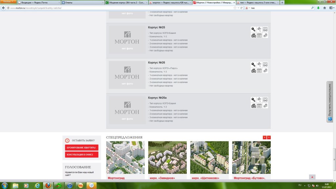Click the paint roller icon for Корпус №26а
336x189 pixels.
pyautogui.click(x=259, y=100)
